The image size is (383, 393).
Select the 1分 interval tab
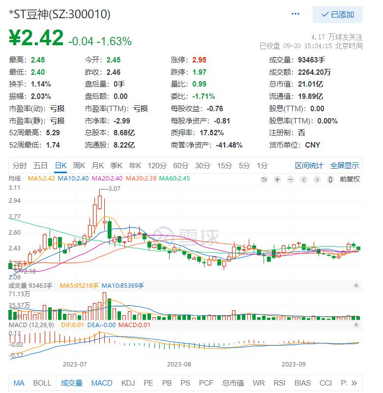(x=262, y=166)
